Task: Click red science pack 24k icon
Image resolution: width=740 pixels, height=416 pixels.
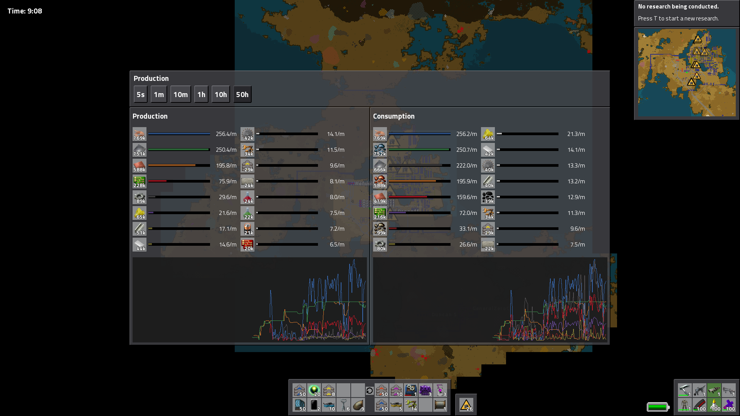Action: point(247,197)
